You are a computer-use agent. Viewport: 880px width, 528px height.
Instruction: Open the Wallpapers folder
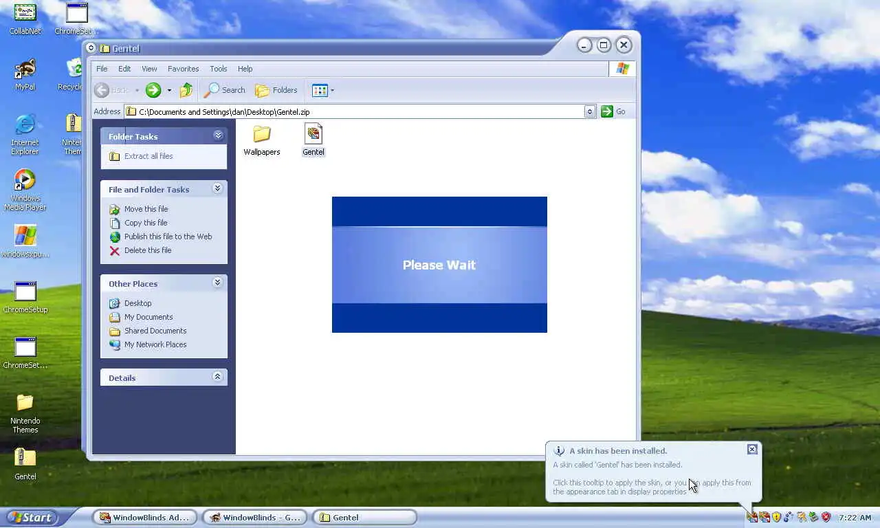(x=261, y=140)
